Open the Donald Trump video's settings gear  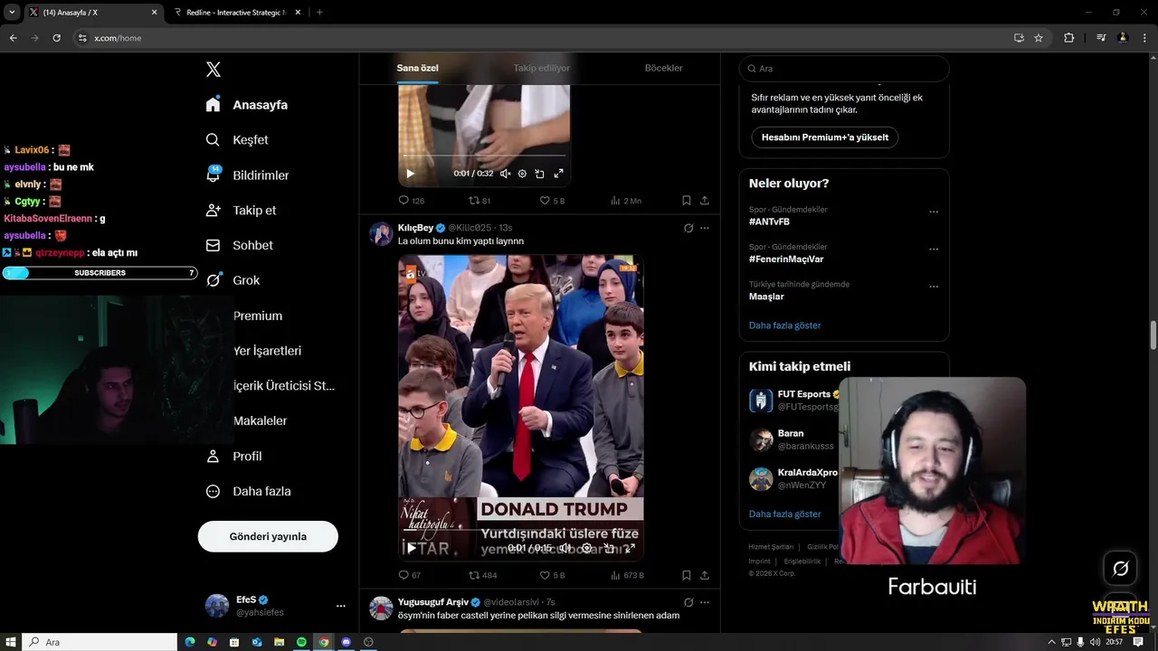(586, 548)
